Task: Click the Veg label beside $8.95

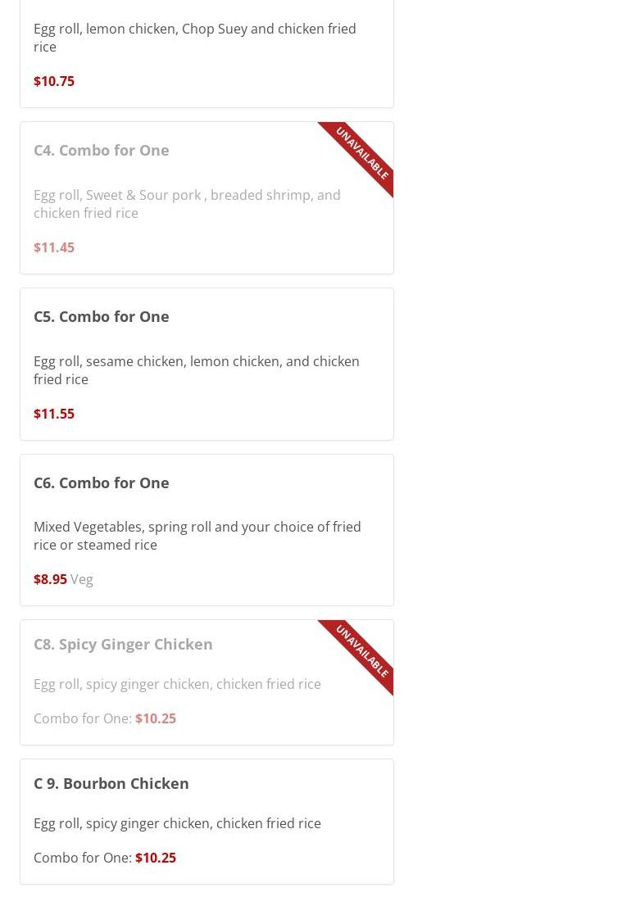Action: 82,579
